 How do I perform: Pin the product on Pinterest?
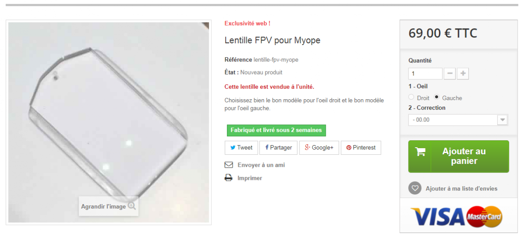tap(361, 148)
